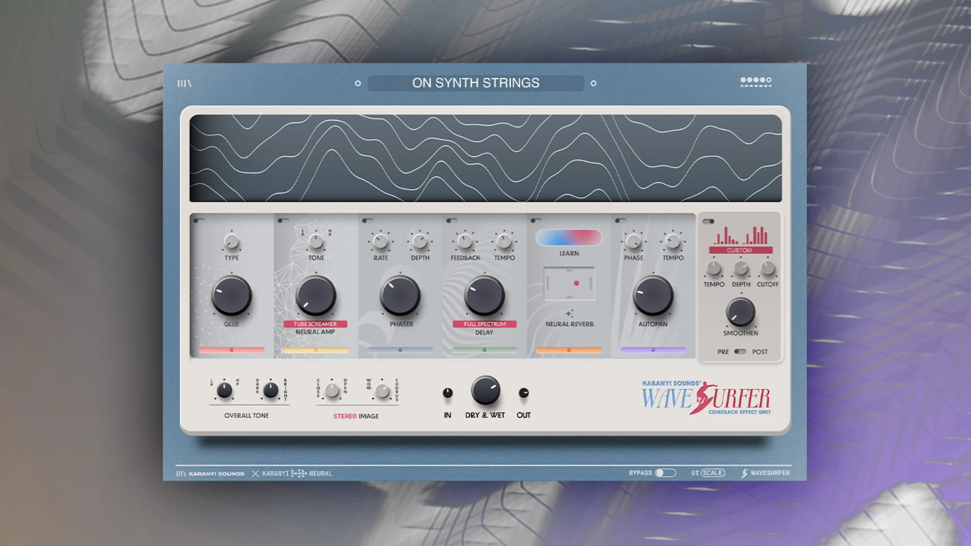Image resolution: width=971 pixels, height=546 pixels.
Task: Click the IN level knob
Action: (448, 393)
